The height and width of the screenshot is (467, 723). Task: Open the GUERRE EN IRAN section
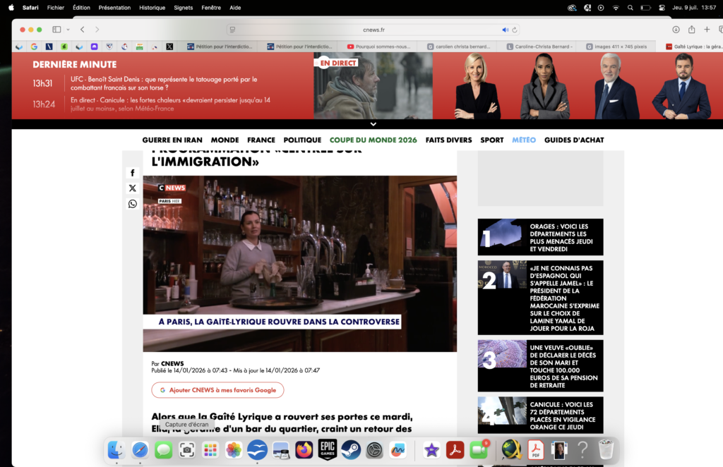(x=172, y=140)
